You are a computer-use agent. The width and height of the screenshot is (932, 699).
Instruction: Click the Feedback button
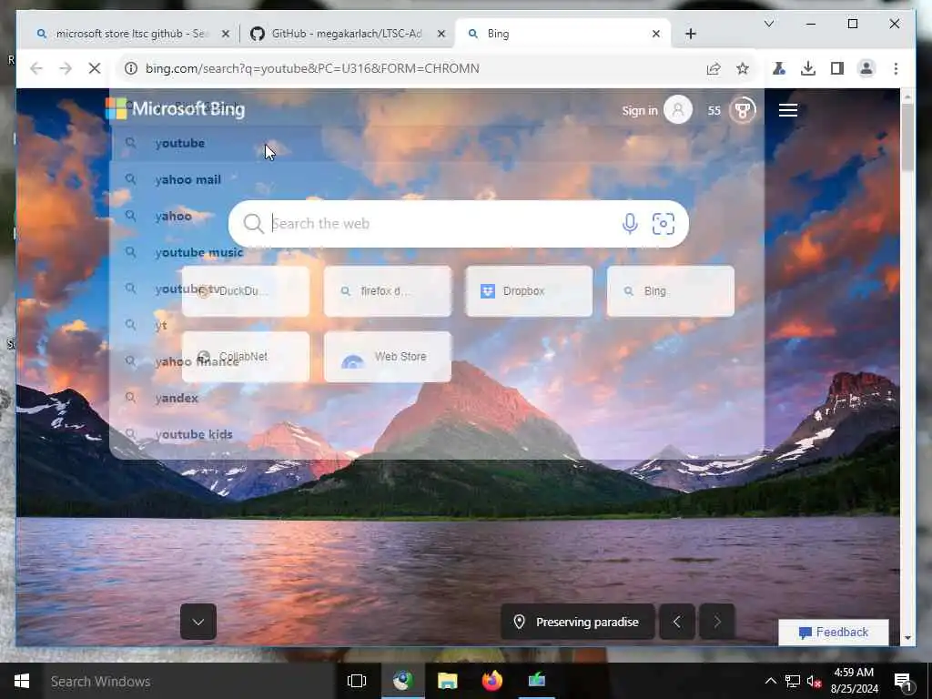click(x=834, y=632)
